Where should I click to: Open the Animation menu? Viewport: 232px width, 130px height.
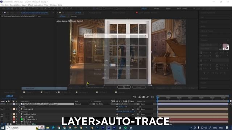38,5
